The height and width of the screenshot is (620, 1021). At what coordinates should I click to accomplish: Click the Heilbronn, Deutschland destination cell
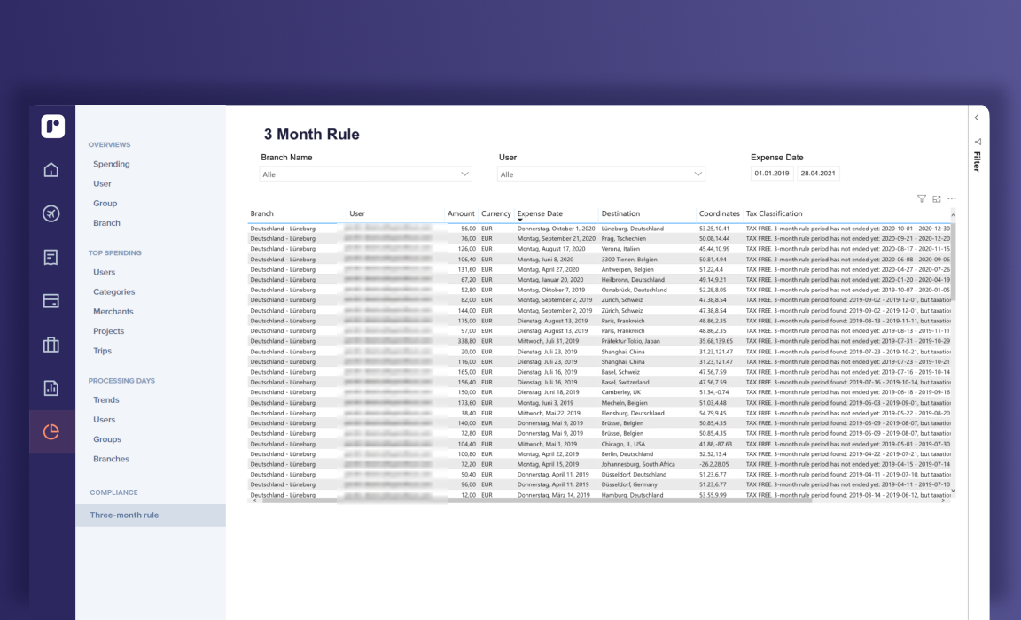tap(633, 280)
